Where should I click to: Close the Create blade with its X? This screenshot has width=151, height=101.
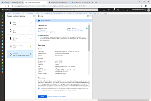click(x=91, y=16)
